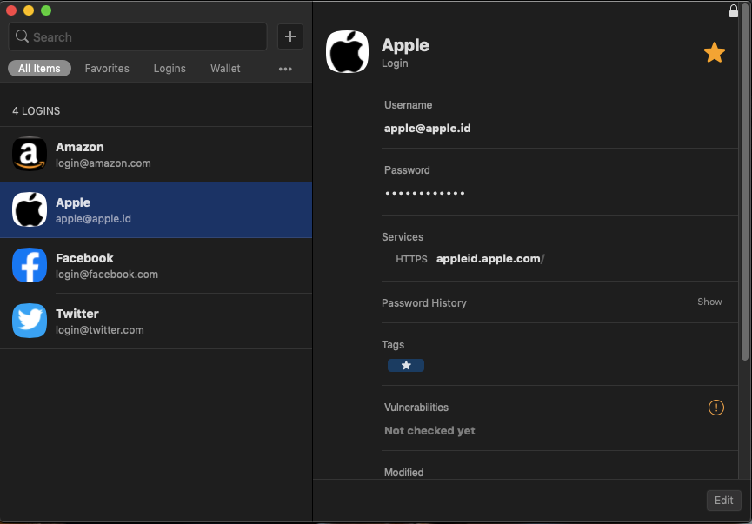Click the masked password dots
The width and height of the screenshot is (752, 524).
pyautogui.click(x=425, y=193)
